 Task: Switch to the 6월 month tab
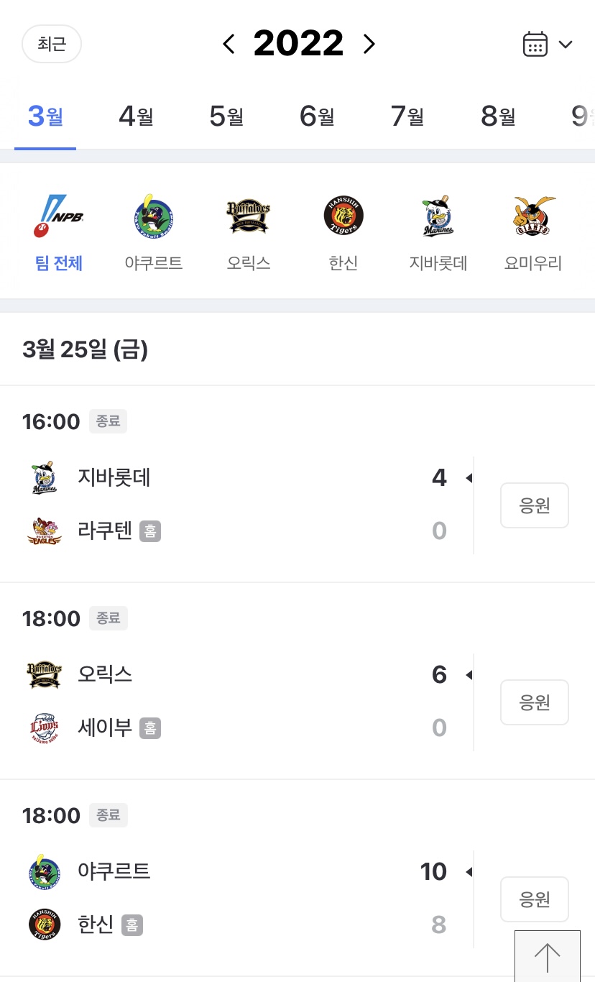(x=317, y=116)
